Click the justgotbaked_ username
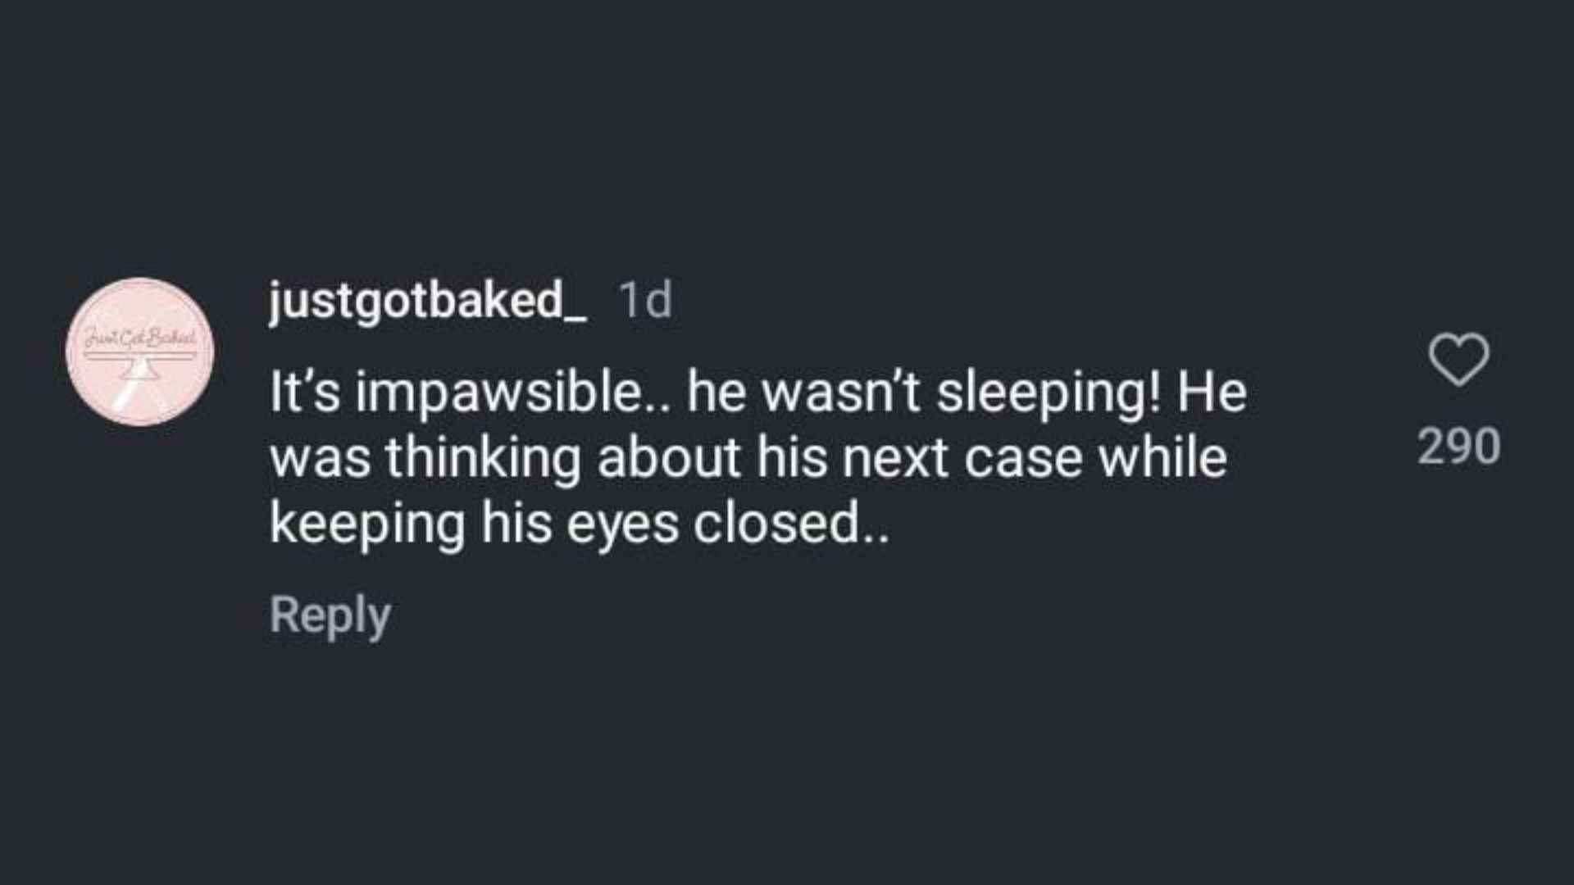Screen dimensions: 1574x885 tap(427, 300)
